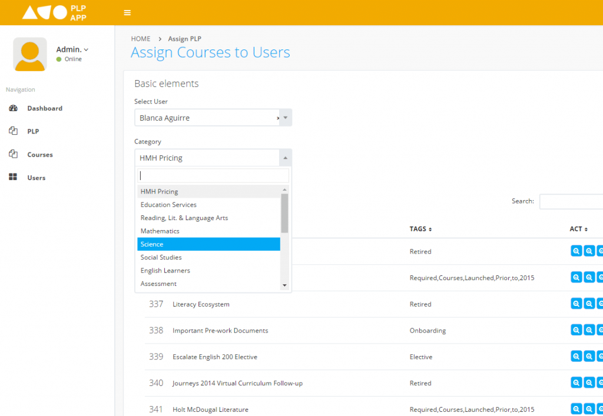Image resolution: width=603 pixels, height=416 pixels.
Task: Click second action icon in row 338
Action: tap(589, 330)
